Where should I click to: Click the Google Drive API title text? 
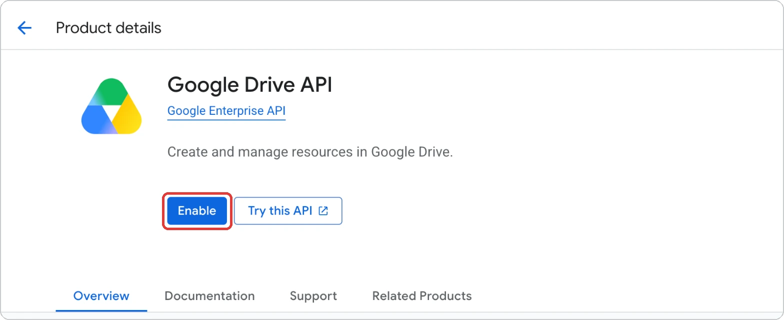coord(249,85)
